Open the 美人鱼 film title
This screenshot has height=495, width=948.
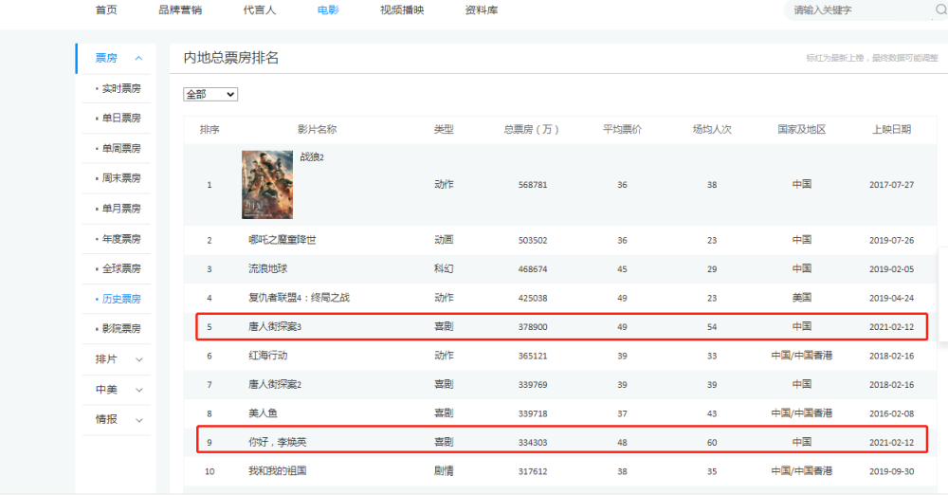click(x=263, y=413)
